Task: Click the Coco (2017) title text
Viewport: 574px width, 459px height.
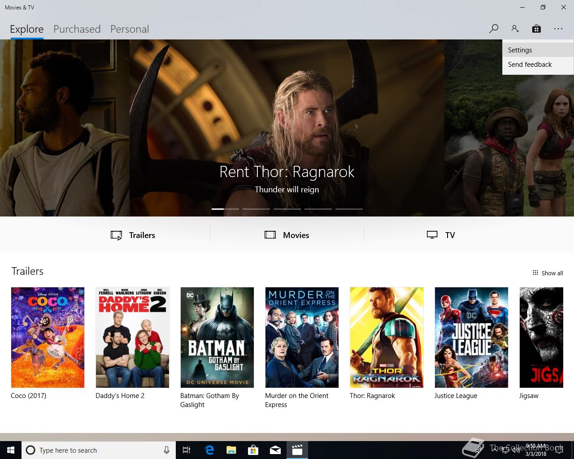Action: coord(29,396)
